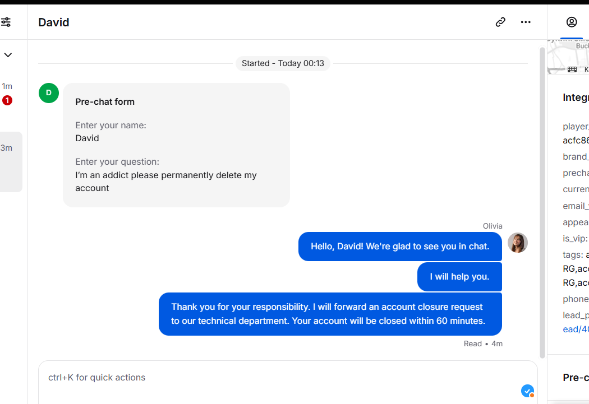Viewport: 589px width, 404px height.
Task: Open the chat list filter settings icon
Action: pyautogui.click(x=6, y=22)
